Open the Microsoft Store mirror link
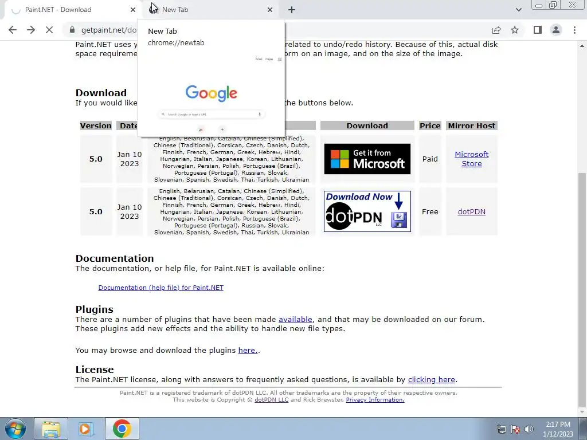The width and height of the screenshot is (587, 440). click(471, 159)
